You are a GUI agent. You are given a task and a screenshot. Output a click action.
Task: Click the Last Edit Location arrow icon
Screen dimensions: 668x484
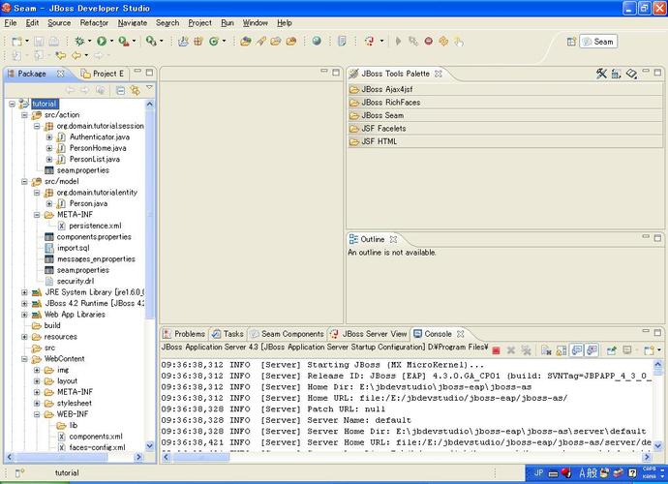pyautogui.click(x=61, y=55)
